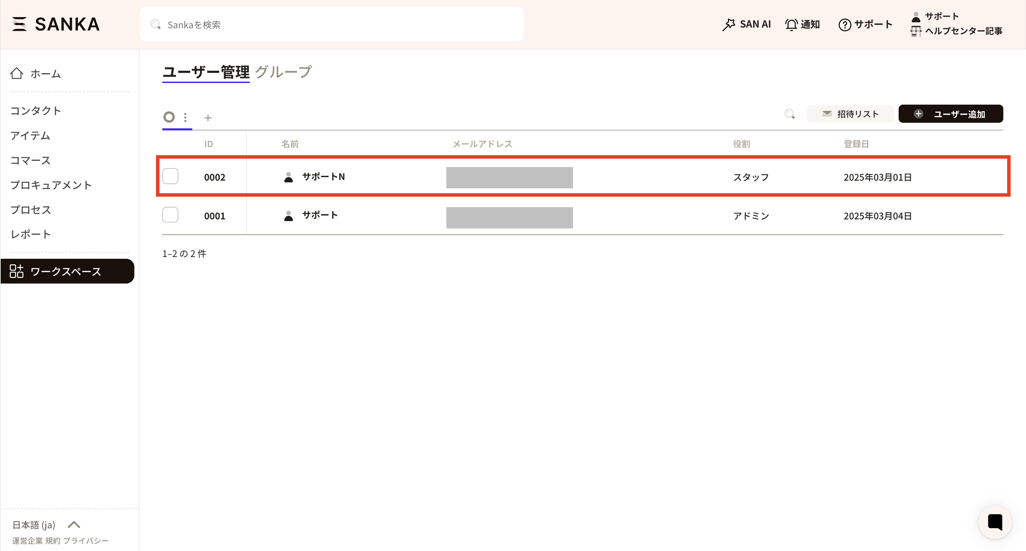The height and width of the screenshot is (551, 1026).
Task: Open the 規約 footer link
Action: click(x=53, y=541)
